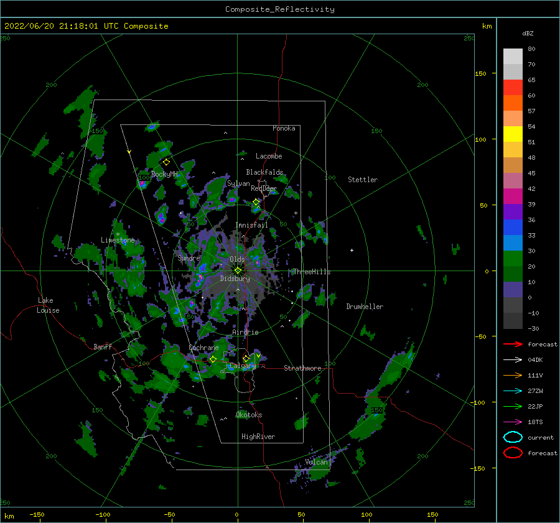Click the magenta 18TS arrow legend icon
The image size is (560, 523).
pos(513,422)
